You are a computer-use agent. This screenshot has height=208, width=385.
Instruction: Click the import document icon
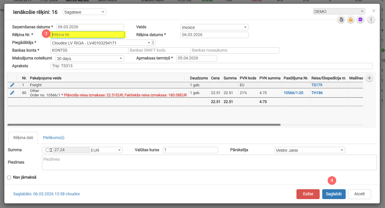click(341, 20)
